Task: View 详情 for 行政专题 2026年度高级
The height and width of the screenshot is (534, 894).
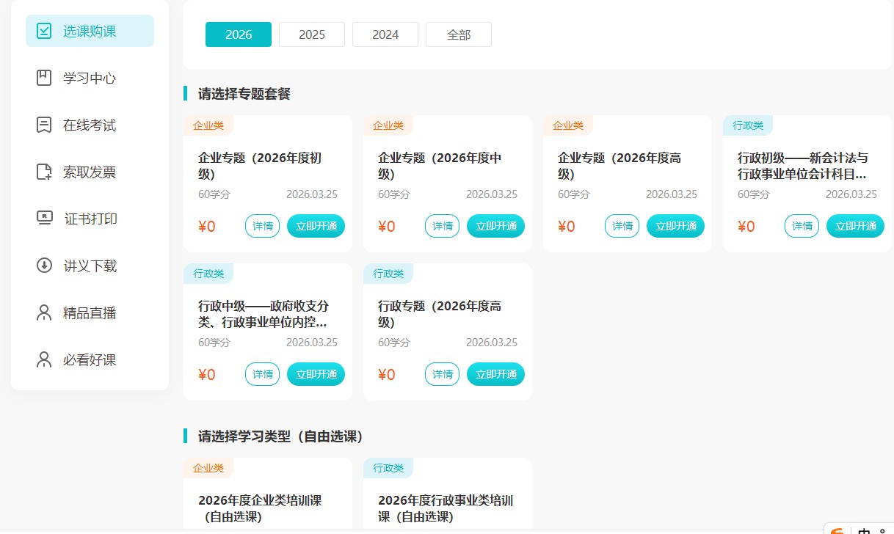Action: 442,374
